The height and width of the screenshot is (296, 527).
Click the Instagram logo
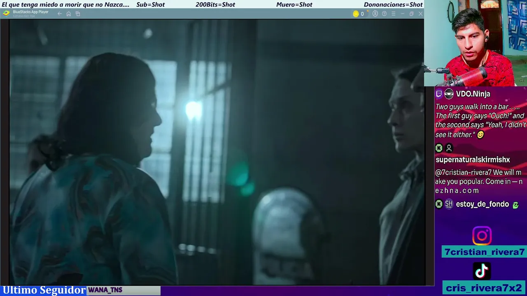point(482,236)
